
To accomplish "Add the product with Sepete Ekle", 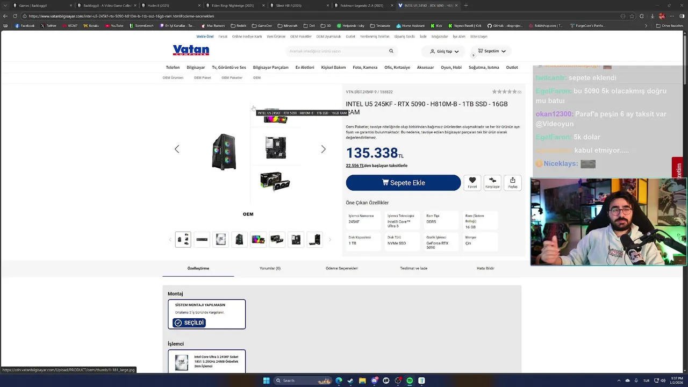I will 403,183.
